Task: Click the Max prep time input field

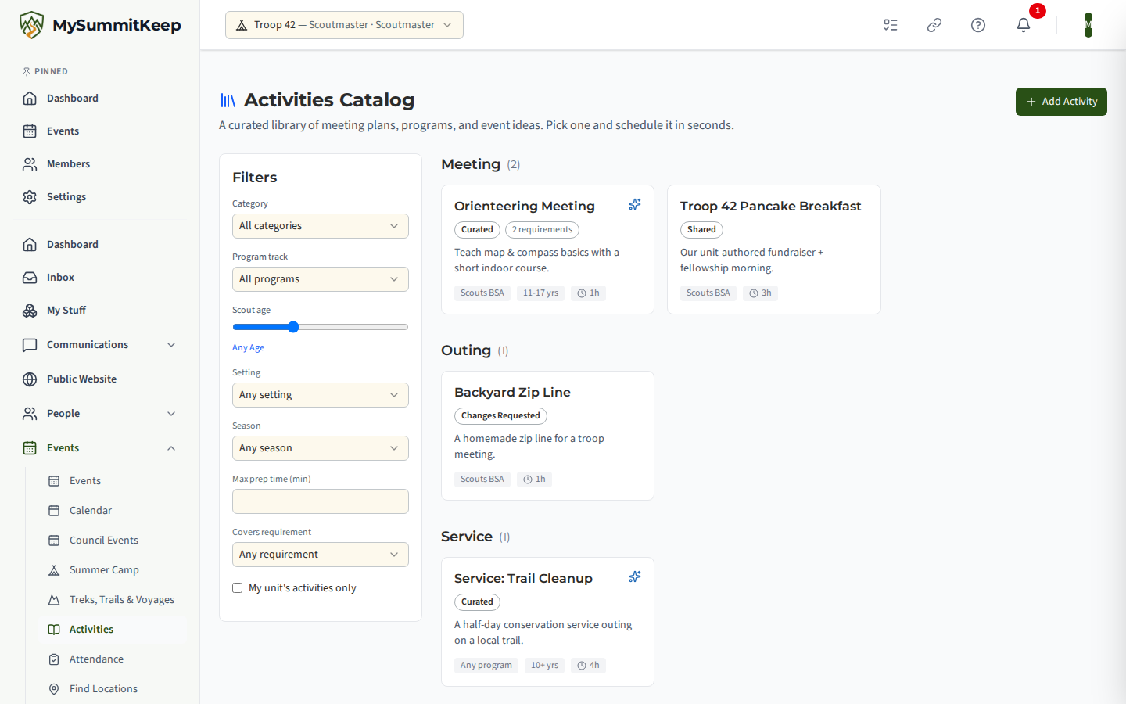Action: pos(321,501)
